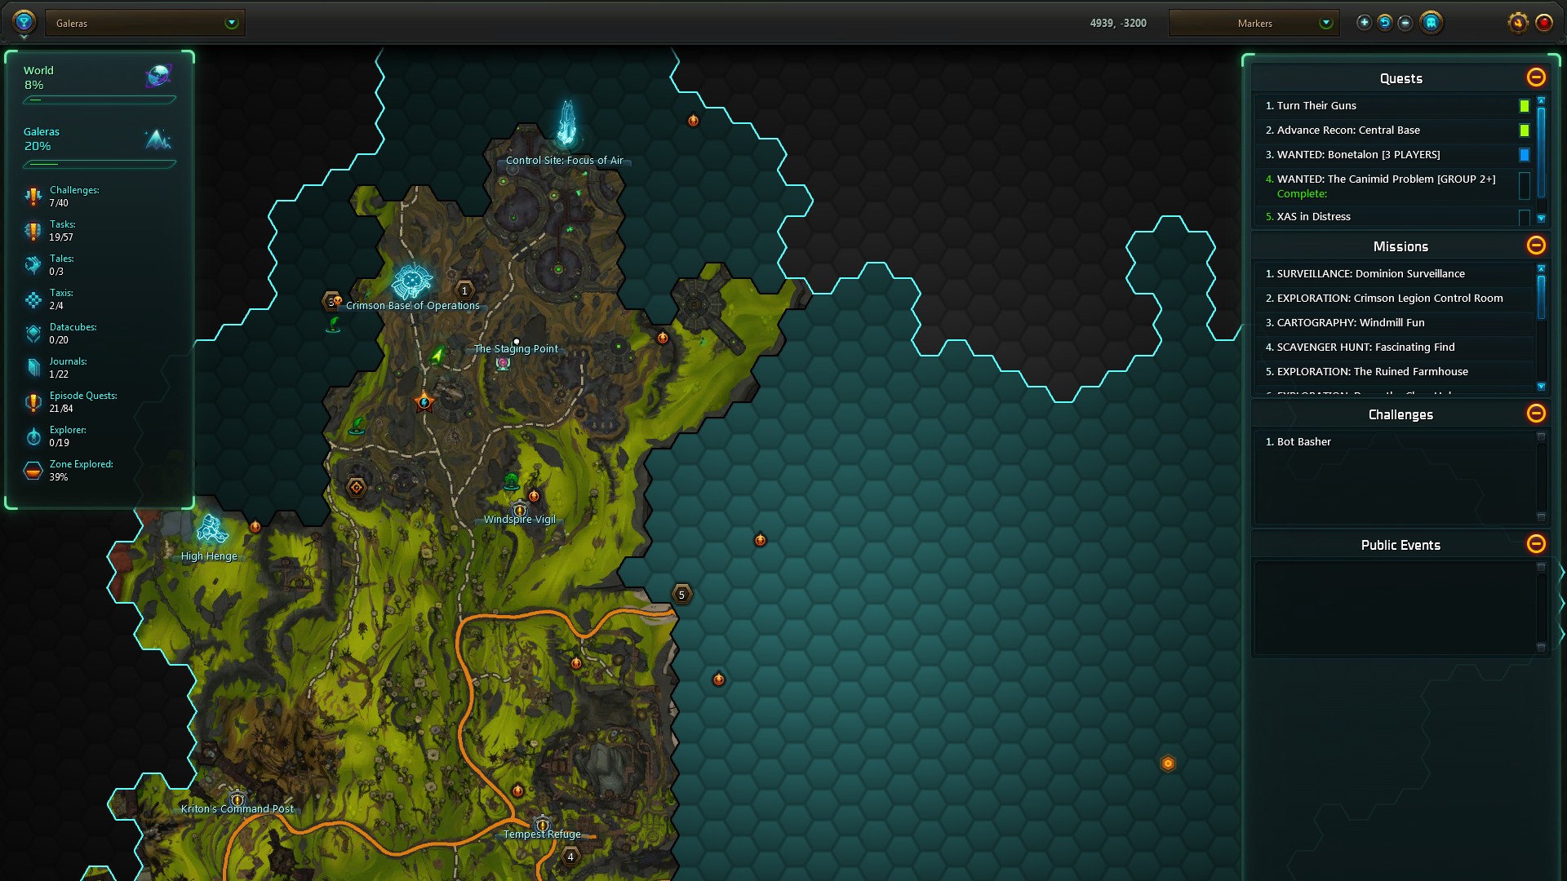Open the Galeras zone dropdown
The image size is (1567, 881).
145,23
